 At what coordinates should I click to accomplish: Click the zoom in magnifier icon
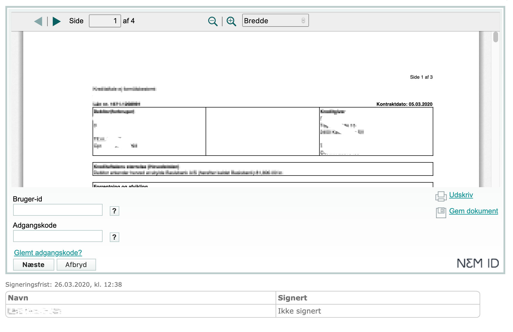coord(231,21)
